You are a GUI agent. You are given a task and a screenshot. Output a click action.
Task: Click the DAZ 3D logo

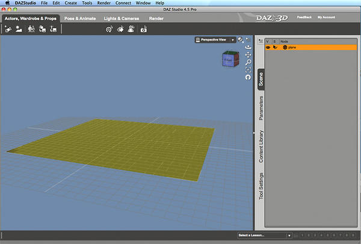(272, 18)
